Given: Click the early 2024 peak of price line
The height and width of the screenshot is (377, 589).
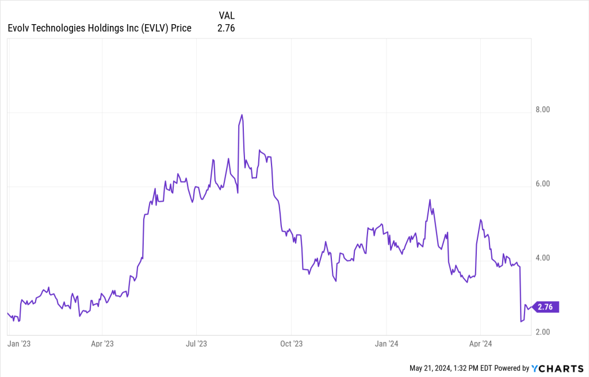Looking at the screenshot, I should point(430,200).
